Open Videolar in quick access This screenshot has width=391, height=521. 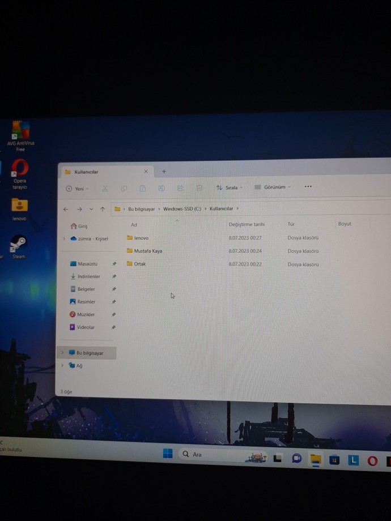coord(82,327)
